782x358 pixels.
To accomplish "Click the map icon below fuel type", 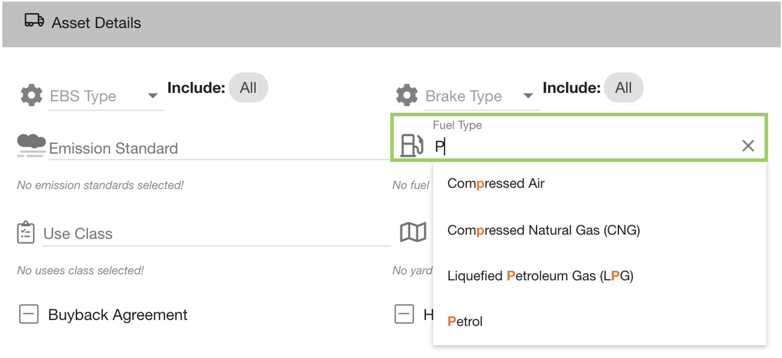I will click(413, 232).
